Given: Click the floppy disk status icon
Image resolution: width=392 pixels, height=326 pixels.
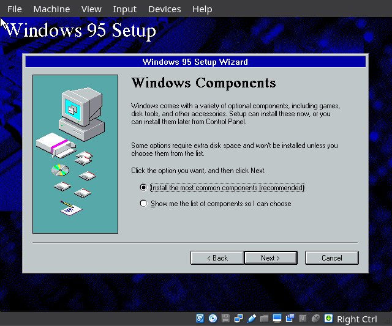Looking at the screenshot, I should [225, 319].
